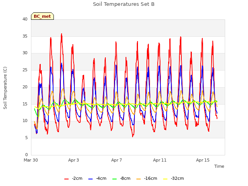Click the Apr 15 x-axis tick label
Viewport: 248px width, 186px height.
pyautogui.click(x=203, y=160)
